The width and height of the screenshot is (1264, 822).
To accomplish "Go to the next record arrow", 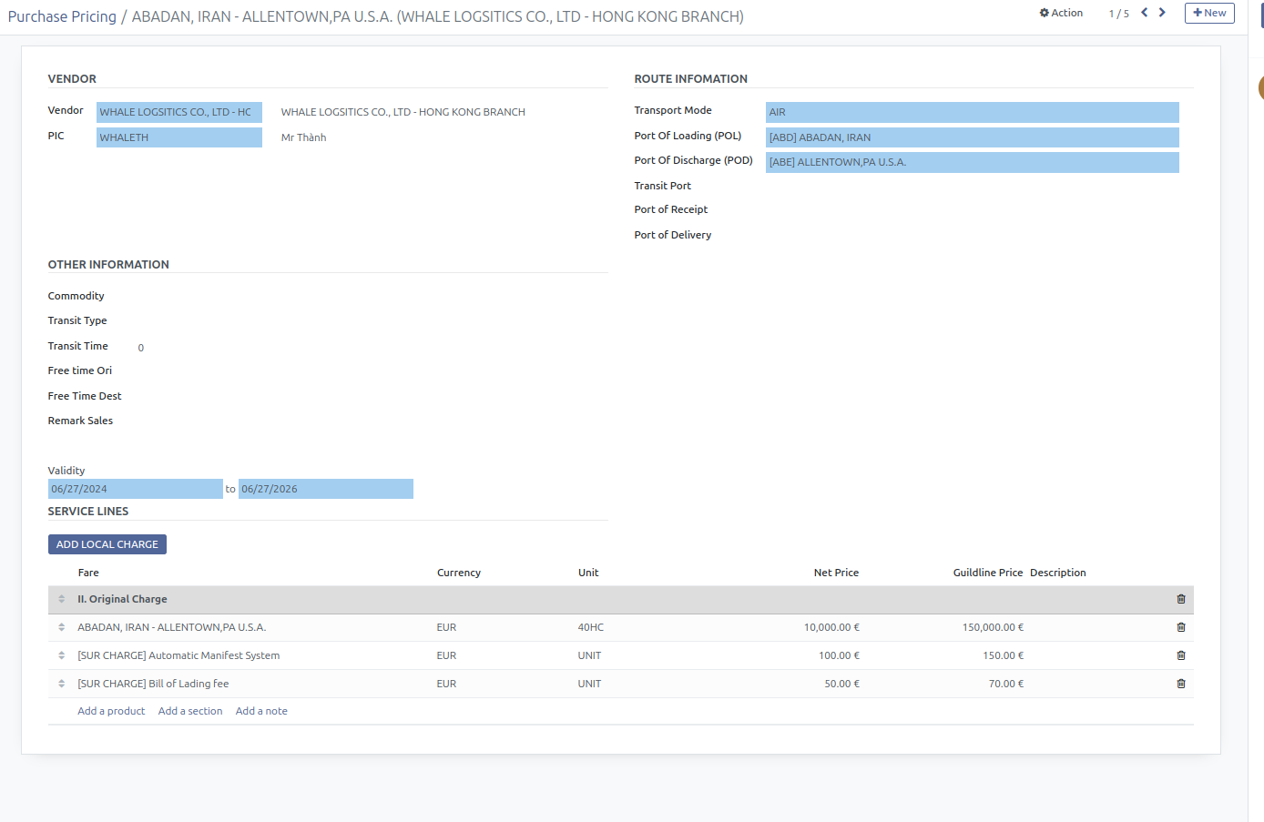I will pos(1162,13).
